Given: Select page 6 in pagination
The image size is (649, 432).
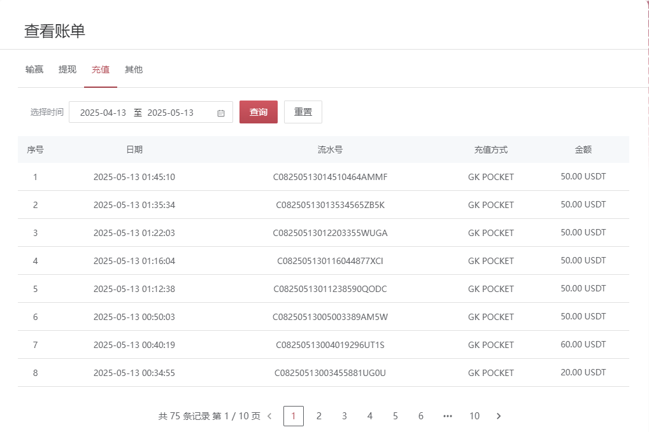Looking at the screenshot, I should [x=421, y=416].
